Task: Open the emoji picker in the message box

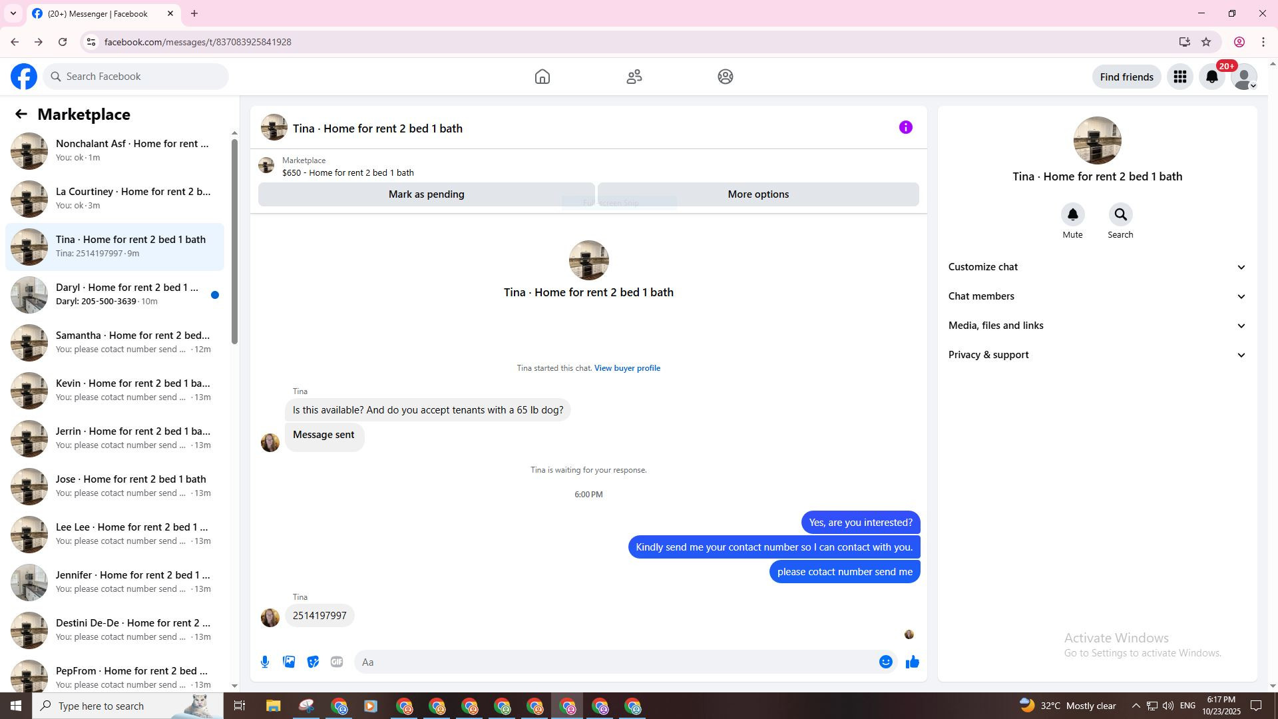Action: [x=885, y=662]
